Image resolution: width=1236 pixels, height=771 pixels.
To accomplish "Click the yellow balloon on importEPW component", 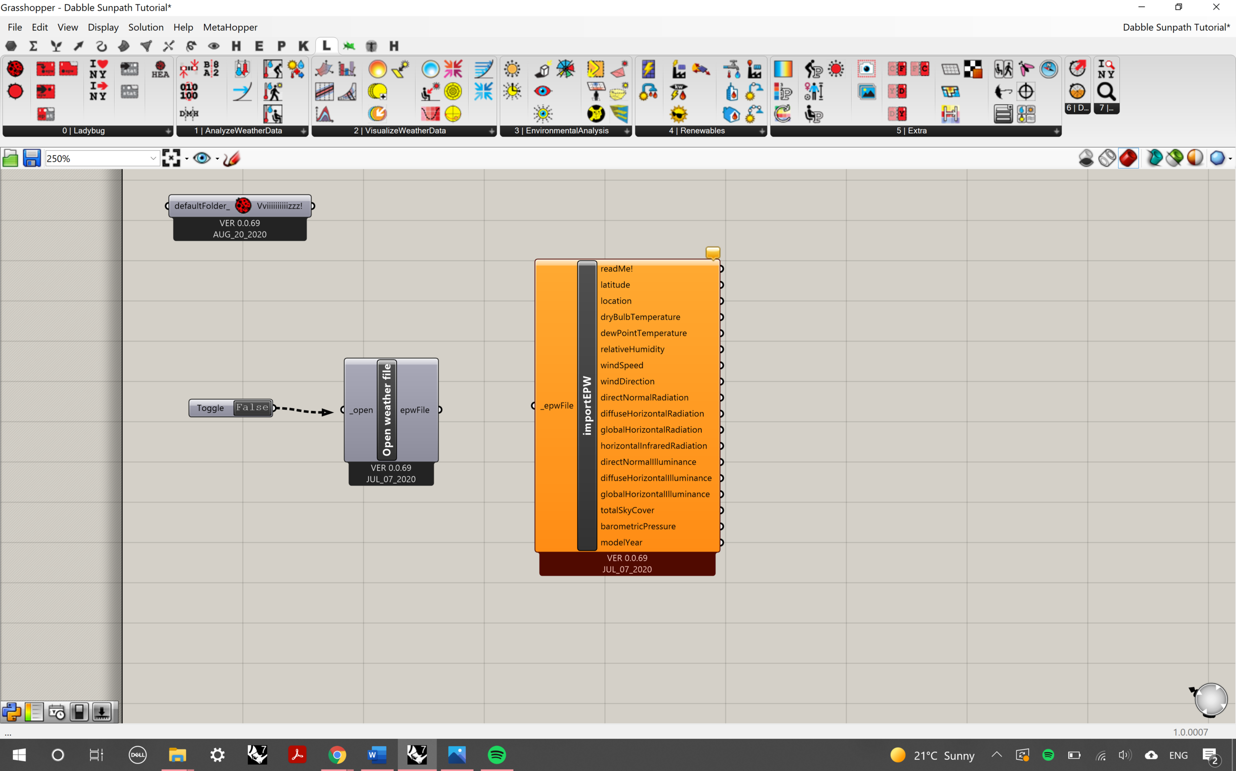I will click(x=712, y=252).
